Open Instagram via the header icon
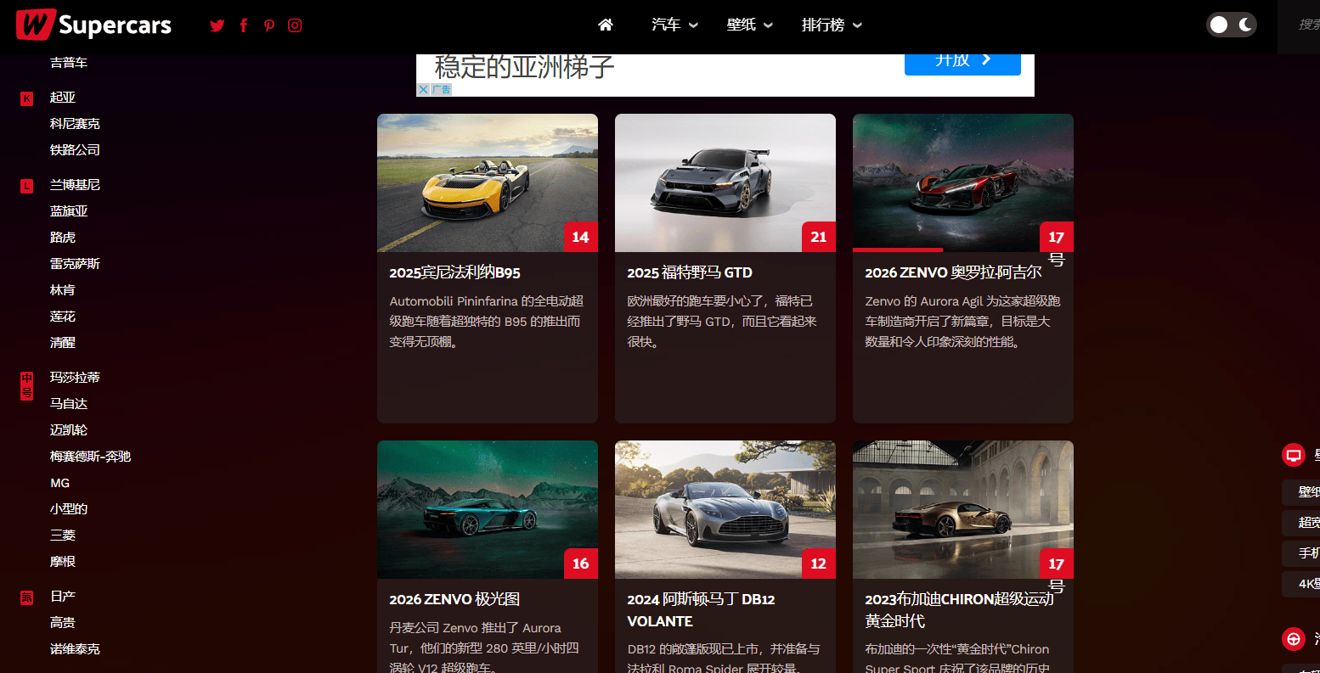Image resolution: width=1320 pixels, height=673 pixels. (x=294, y=25)
